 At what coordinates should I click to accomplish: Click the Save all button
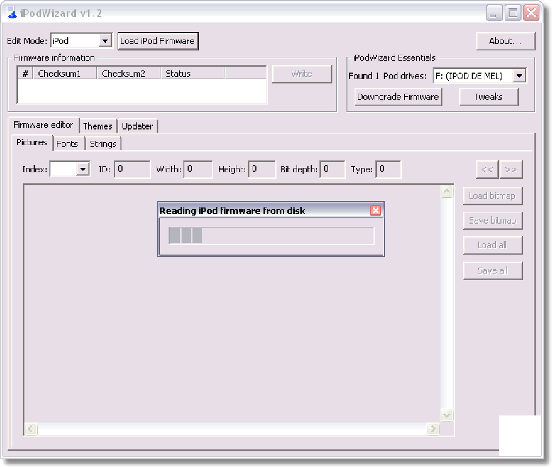click(x=492, y=271)
